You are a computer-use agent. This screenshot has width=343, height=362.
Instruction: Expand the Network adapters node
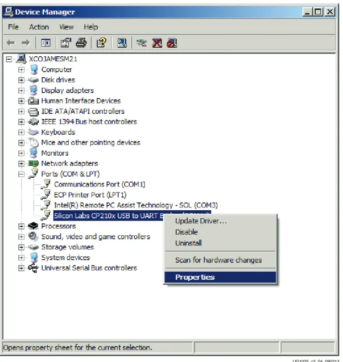[21, 164]
